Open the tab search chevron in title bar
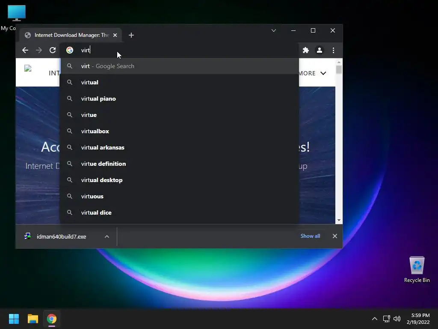The width and height of the screenshot is (438, 329). 274,30
